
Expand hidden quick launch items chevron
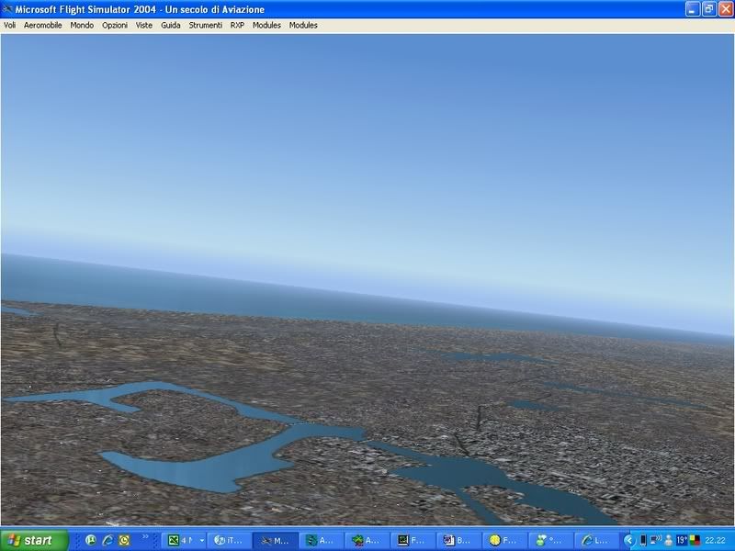pos(145,537)
